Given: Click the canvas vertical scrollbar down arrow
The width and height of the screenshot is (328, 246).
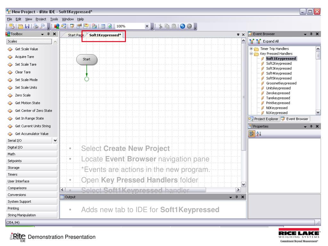Looking at the screenshot, I should [x=243, y=184].
